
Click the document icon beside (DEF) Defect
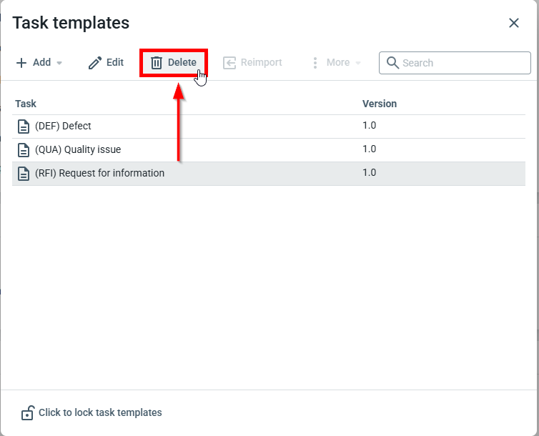point(24,127)
